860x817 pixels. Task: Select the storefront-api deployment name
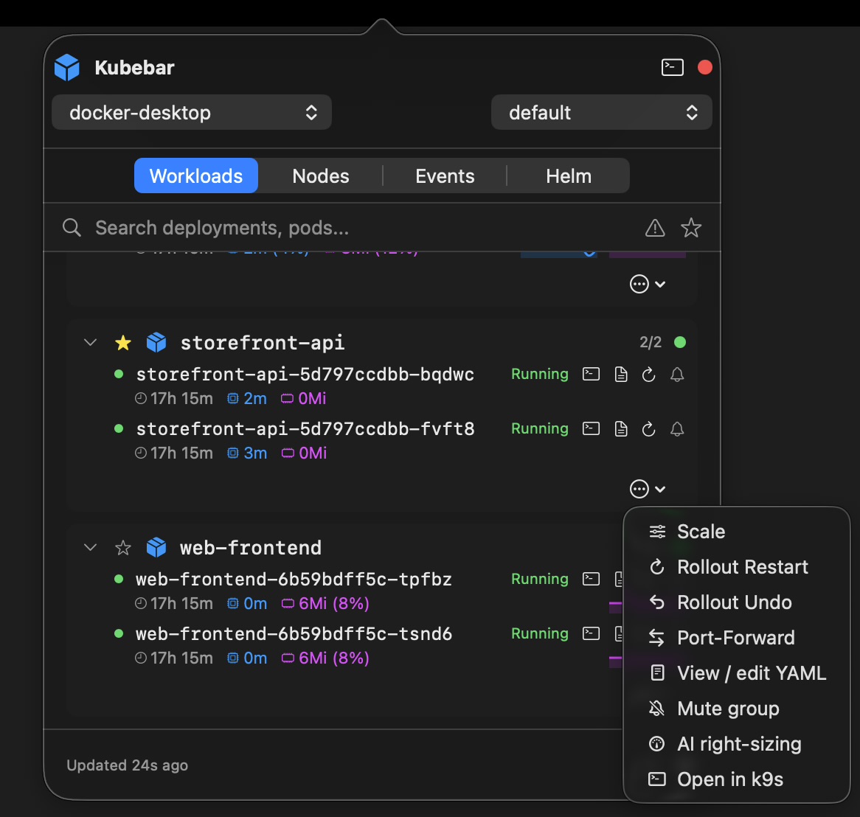coord(262,343)
